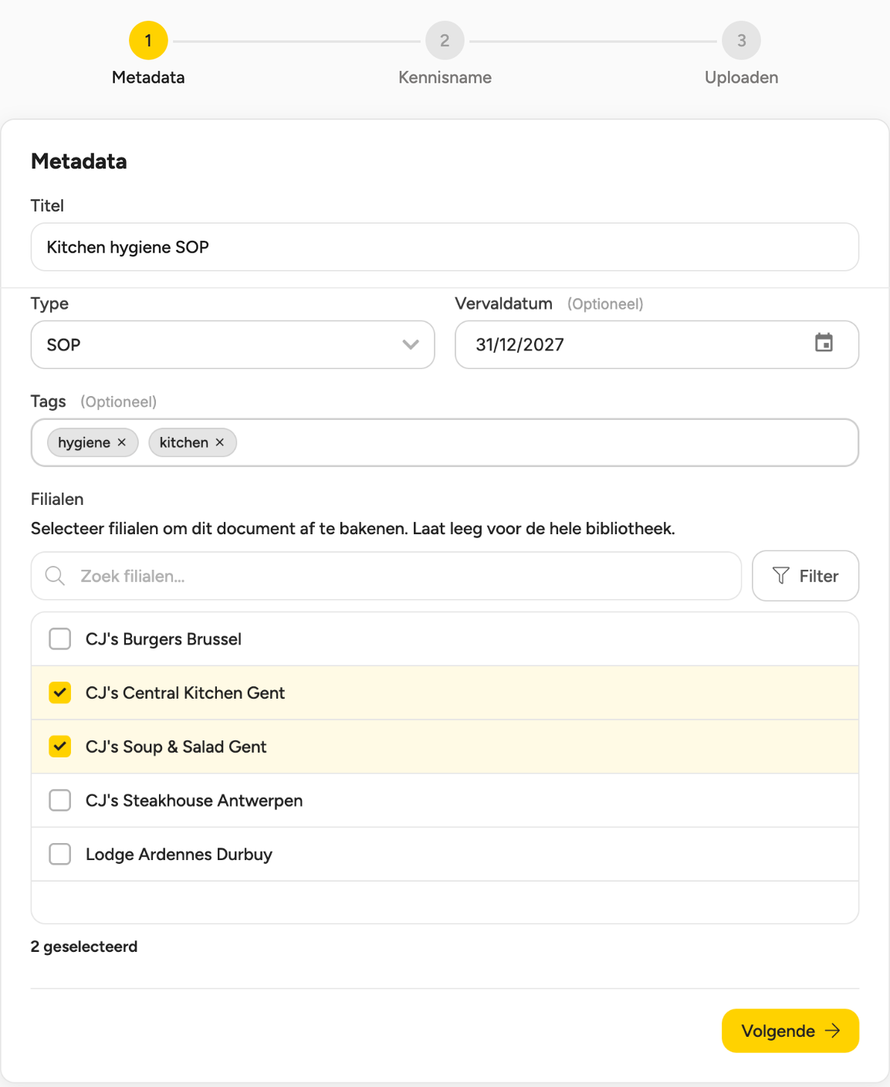Click the Volgende button
The height and width of the screenshot is (1087, 890).
(x=790, y=1031)
